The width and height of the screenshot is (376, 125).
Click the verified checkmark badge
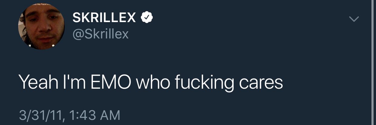[147, 19]
